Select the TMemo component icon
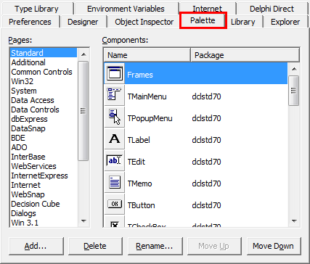 click(x=115, y=182)
